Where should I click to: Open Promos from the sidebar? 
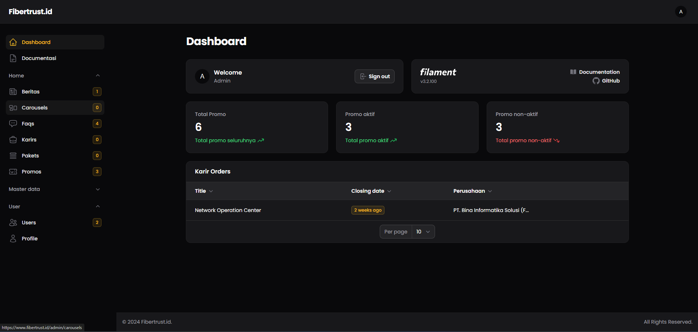click(x=55, y=172)
